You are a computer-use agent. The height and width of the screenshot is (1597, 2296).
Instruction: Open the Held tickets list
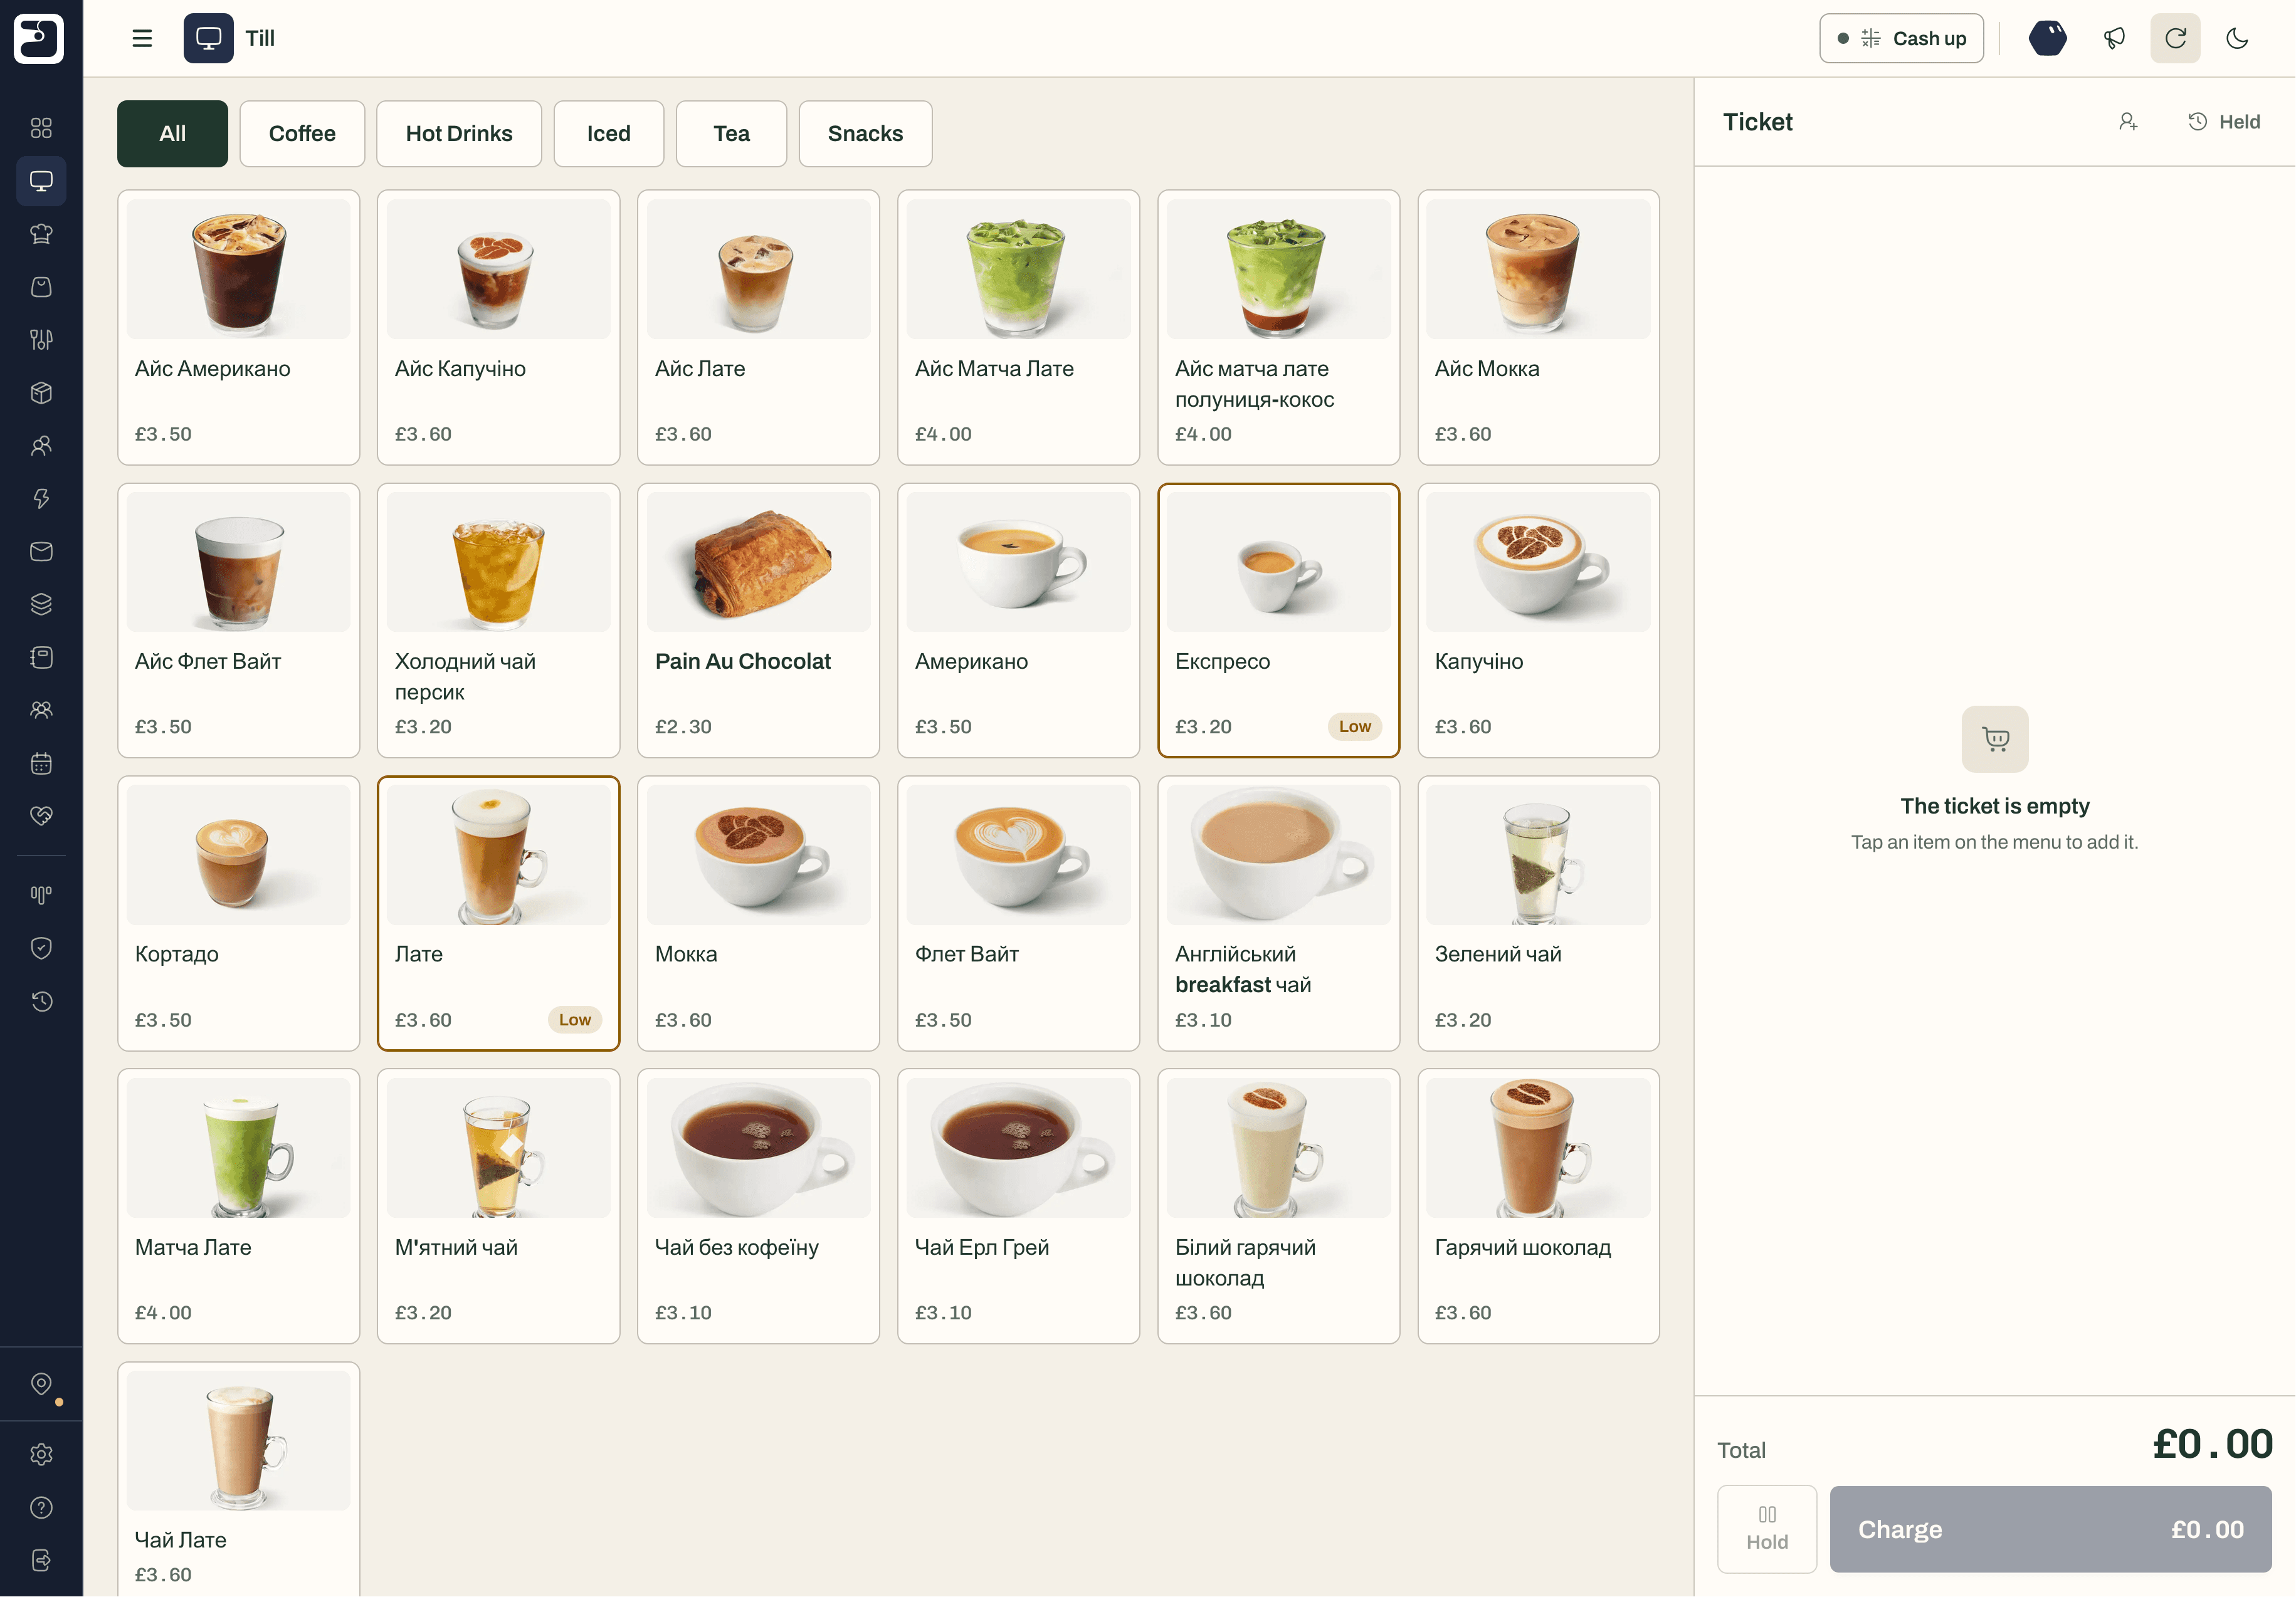2224,122
